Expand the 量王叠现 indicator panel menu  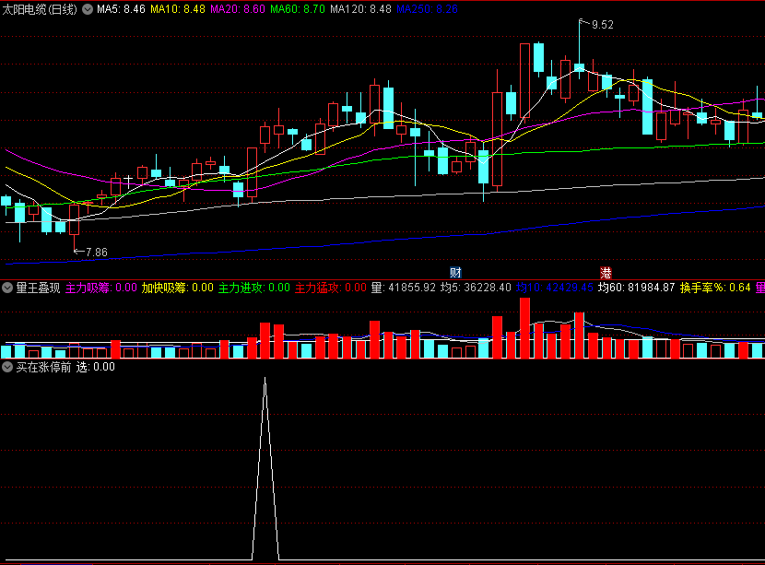pos(7,288)
